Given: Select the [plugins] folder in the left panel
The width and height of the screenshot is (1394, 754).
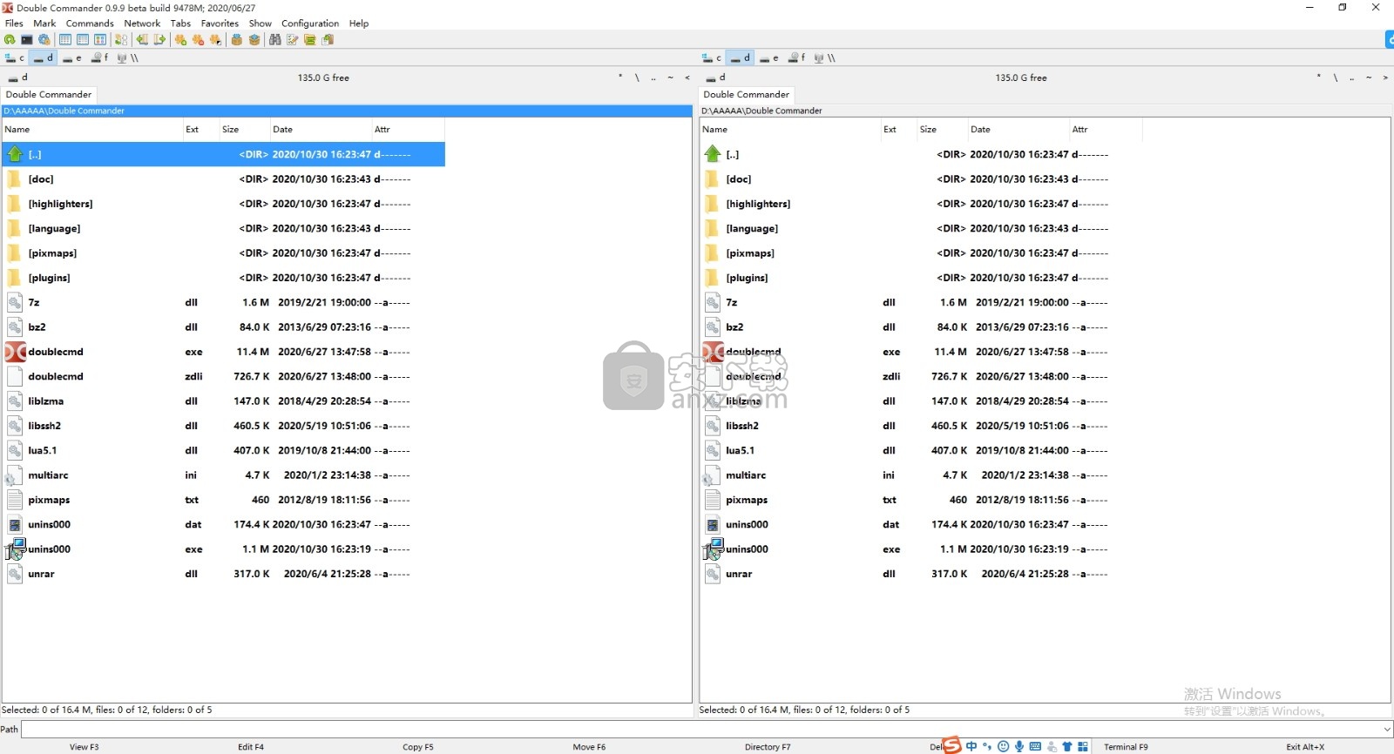Looking at the screenshot, I should [x=223, y=278].
